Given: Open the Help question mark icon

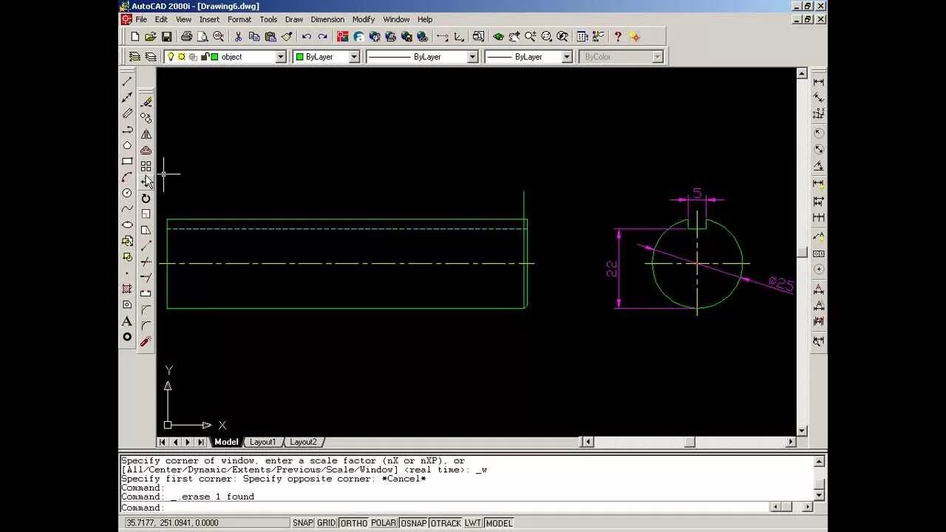Looking at the screenshot, I should pyautogui.click(x=618, y=36).
